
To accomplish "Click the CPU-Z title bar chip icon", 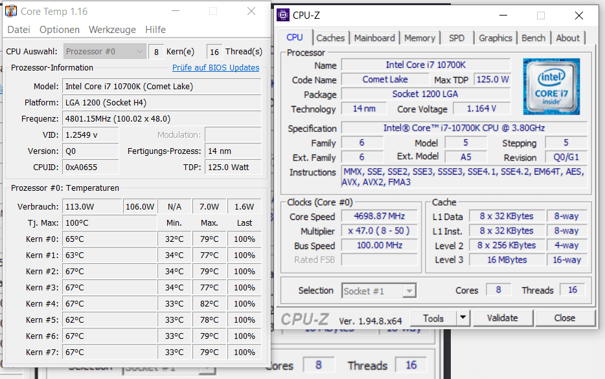I will point(283,16).
